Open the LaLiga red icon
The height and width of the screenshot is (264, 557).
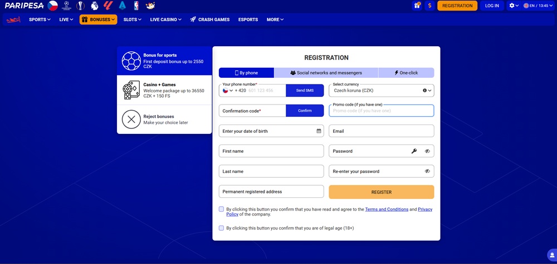[x=108, y=6]
